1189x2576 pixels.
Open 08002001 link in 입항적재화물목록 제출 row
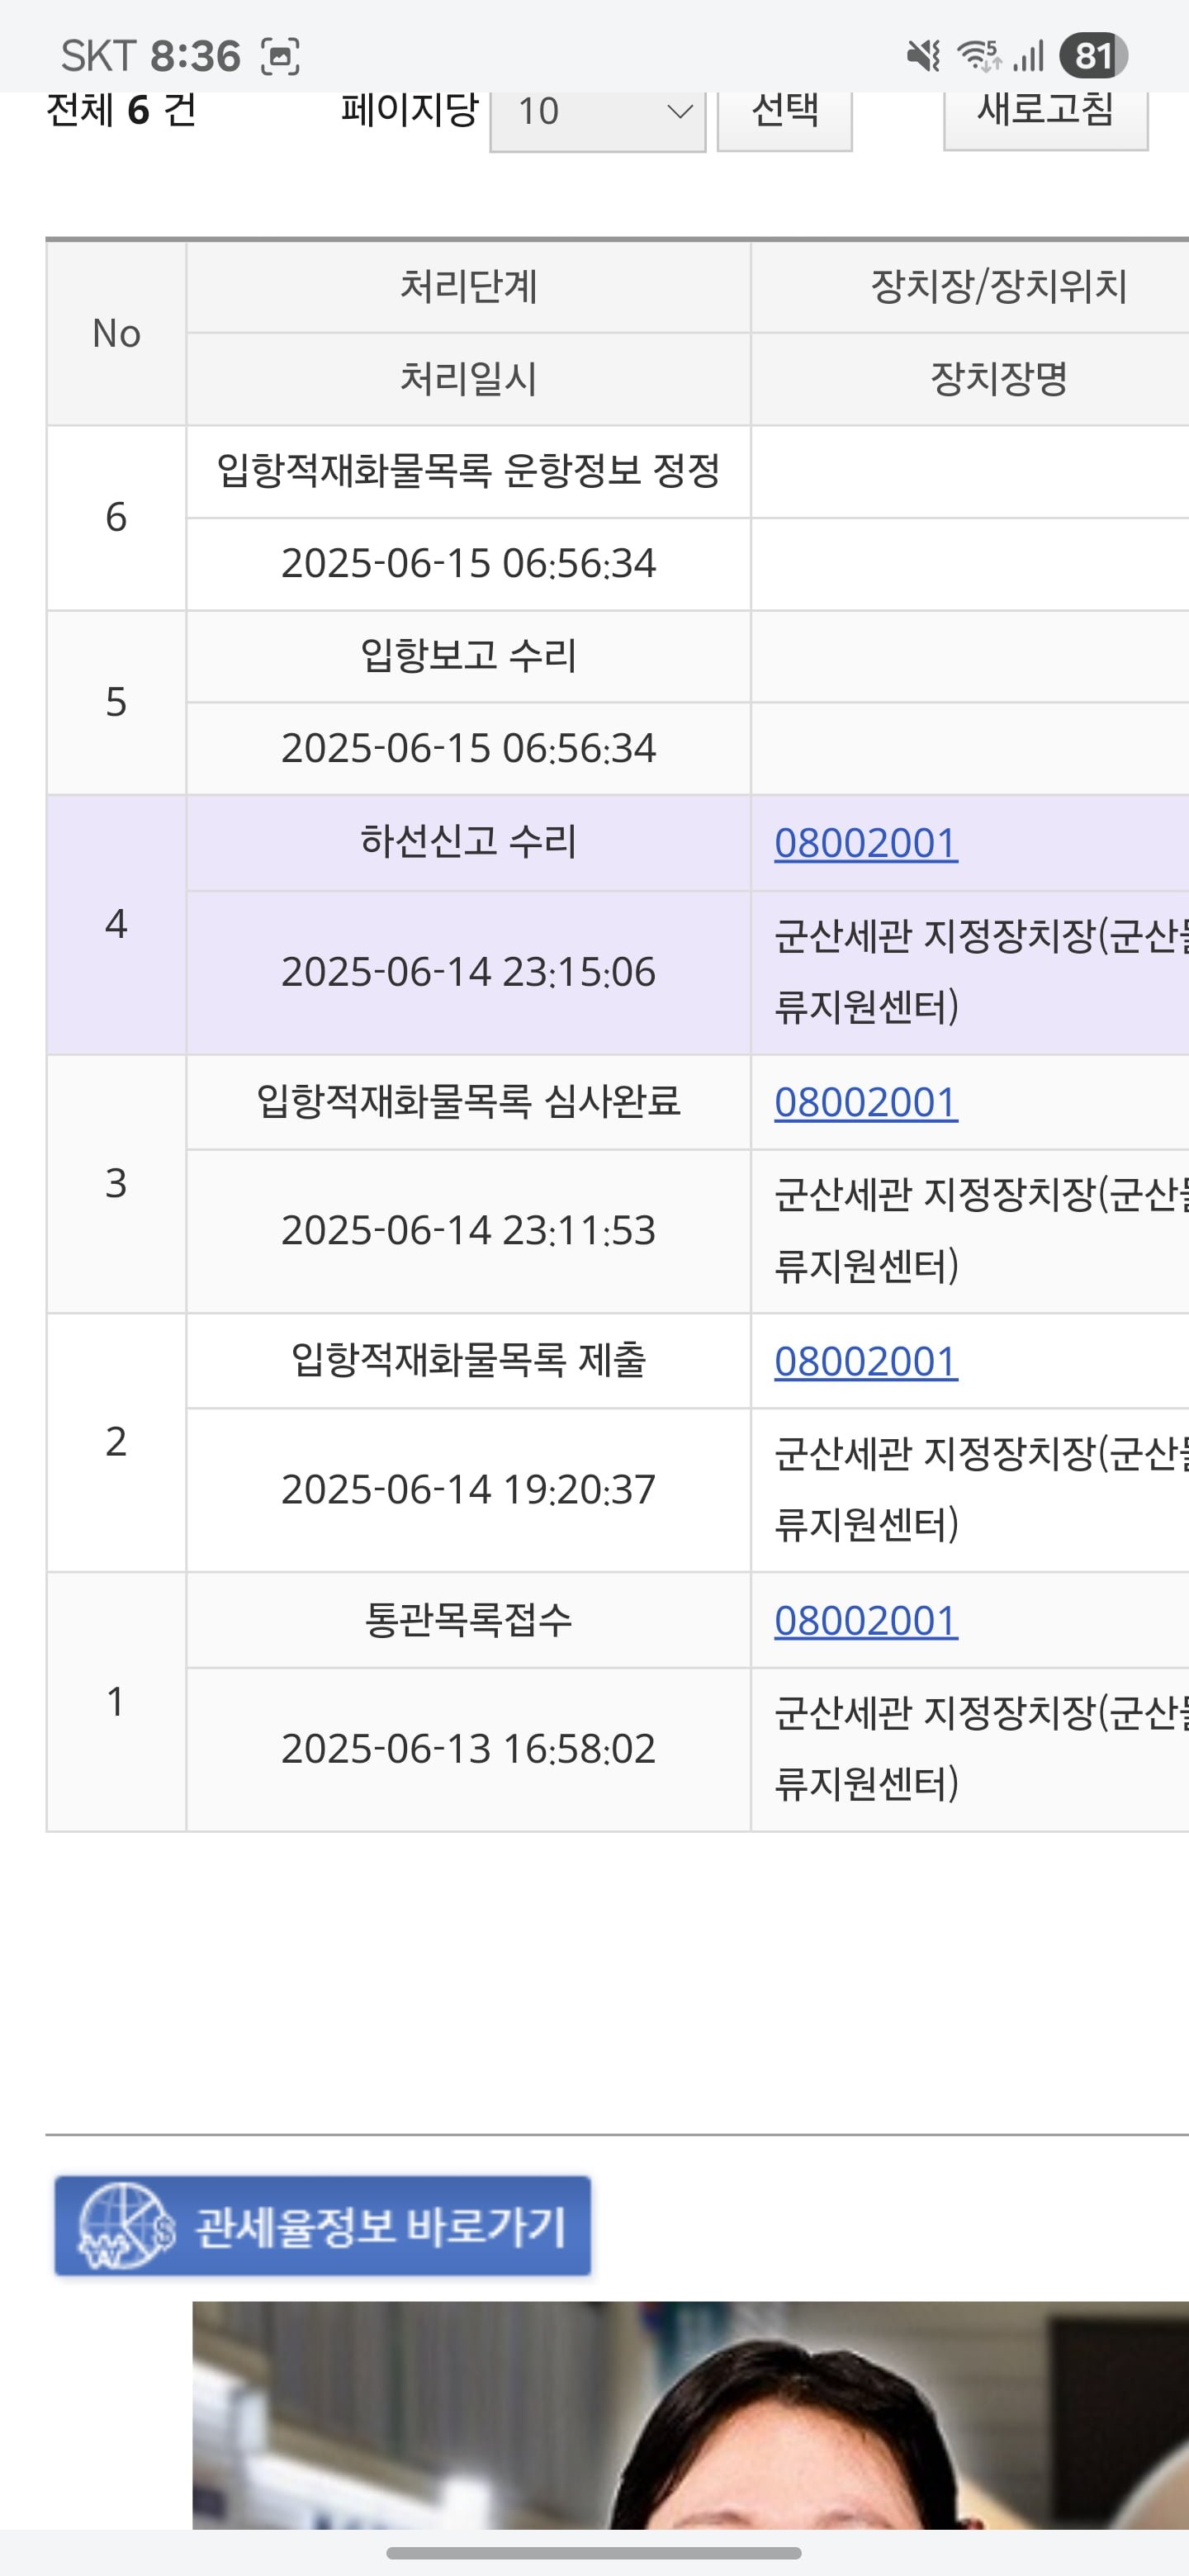coord(866,1361)
